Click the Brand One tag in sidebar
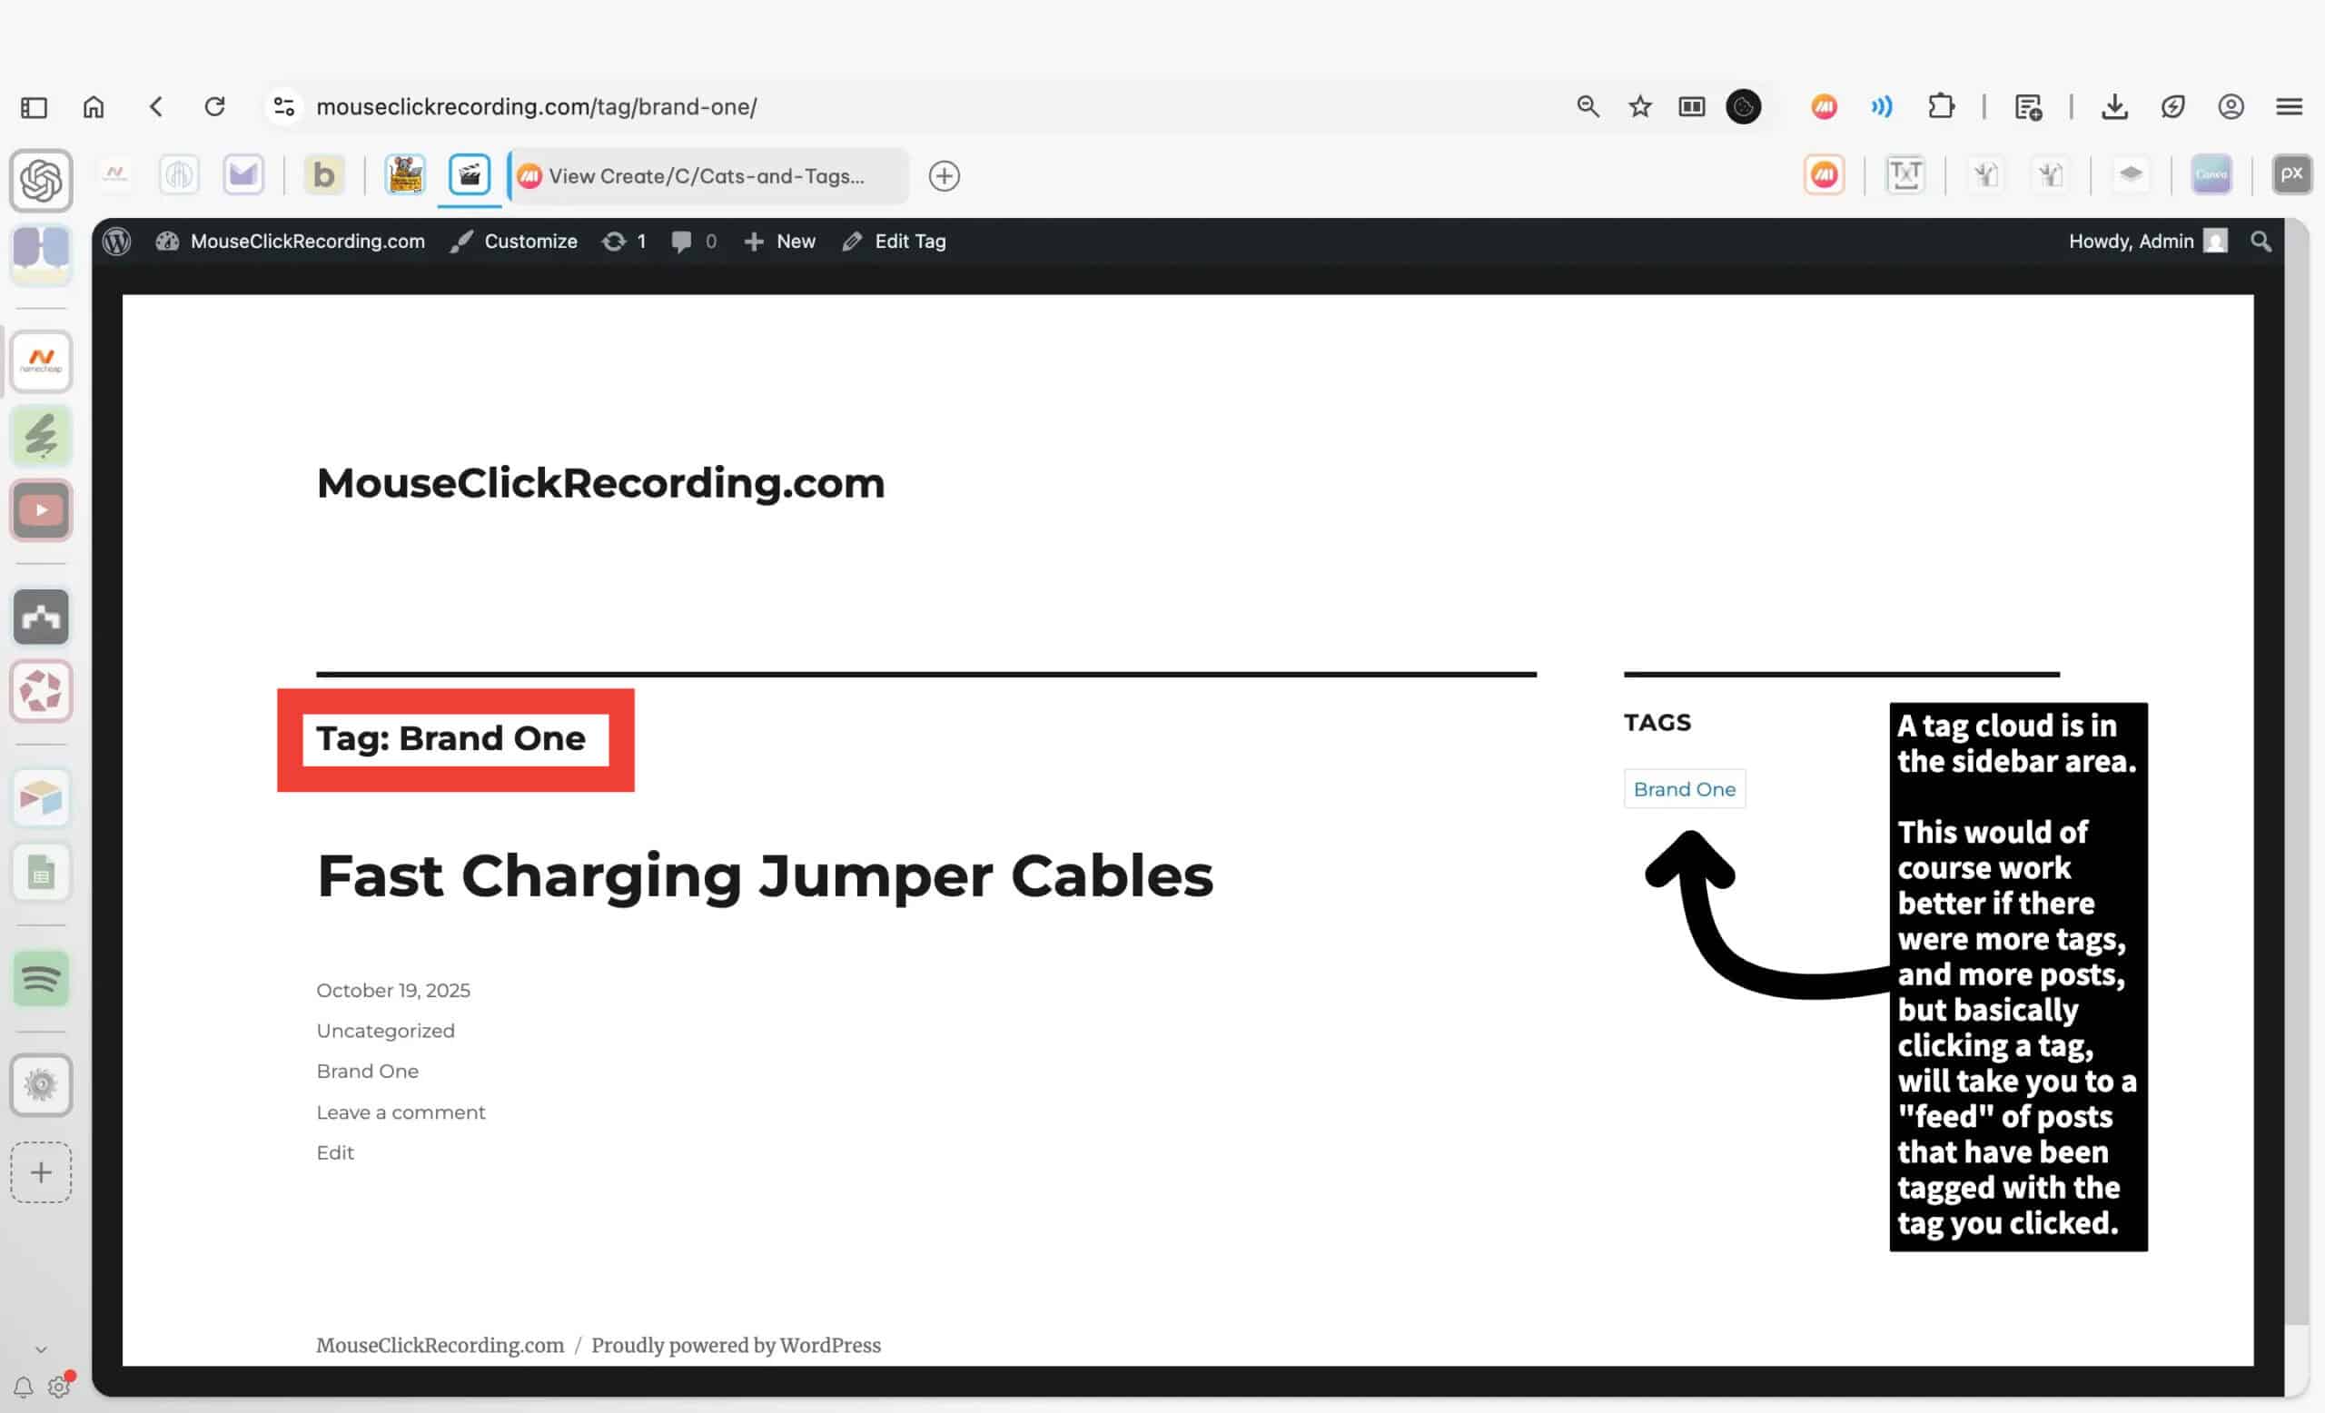Screen dimensions: 2325x1413 point(1684,789)
